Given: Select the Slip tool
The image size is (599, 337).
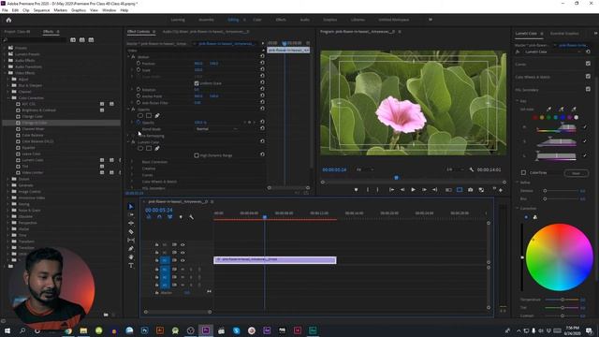Looking at the screenshot, I should tap(131, 240).
